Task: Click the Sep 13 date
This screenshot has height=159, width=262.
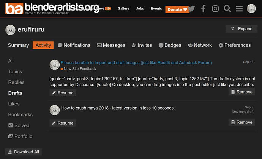Action: (x=248, y=62)
